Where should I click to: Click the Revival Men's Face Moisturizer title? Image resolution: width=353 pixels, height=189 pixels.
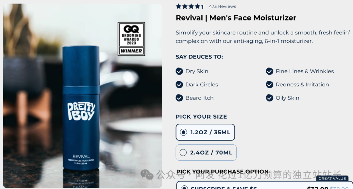pos(236,18)
